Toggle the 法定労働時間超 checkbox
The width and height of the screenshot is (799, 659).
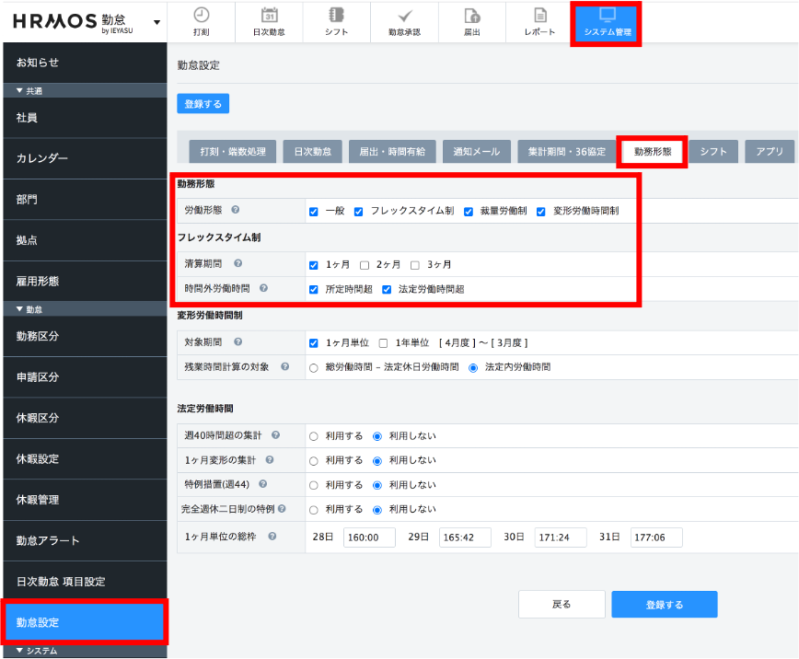(x=387, y=290)
